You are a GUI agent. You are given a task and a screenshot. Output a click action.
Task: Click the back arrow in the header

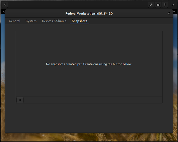(5, 5)
